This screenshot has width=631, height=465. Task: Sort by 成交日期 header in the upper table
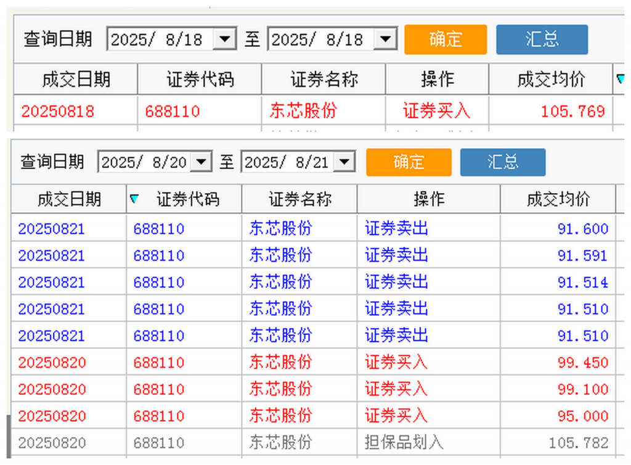pos(76,79)
